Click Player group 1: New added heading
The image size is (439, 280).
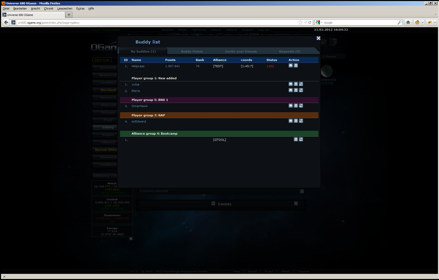tap(154, 78)
